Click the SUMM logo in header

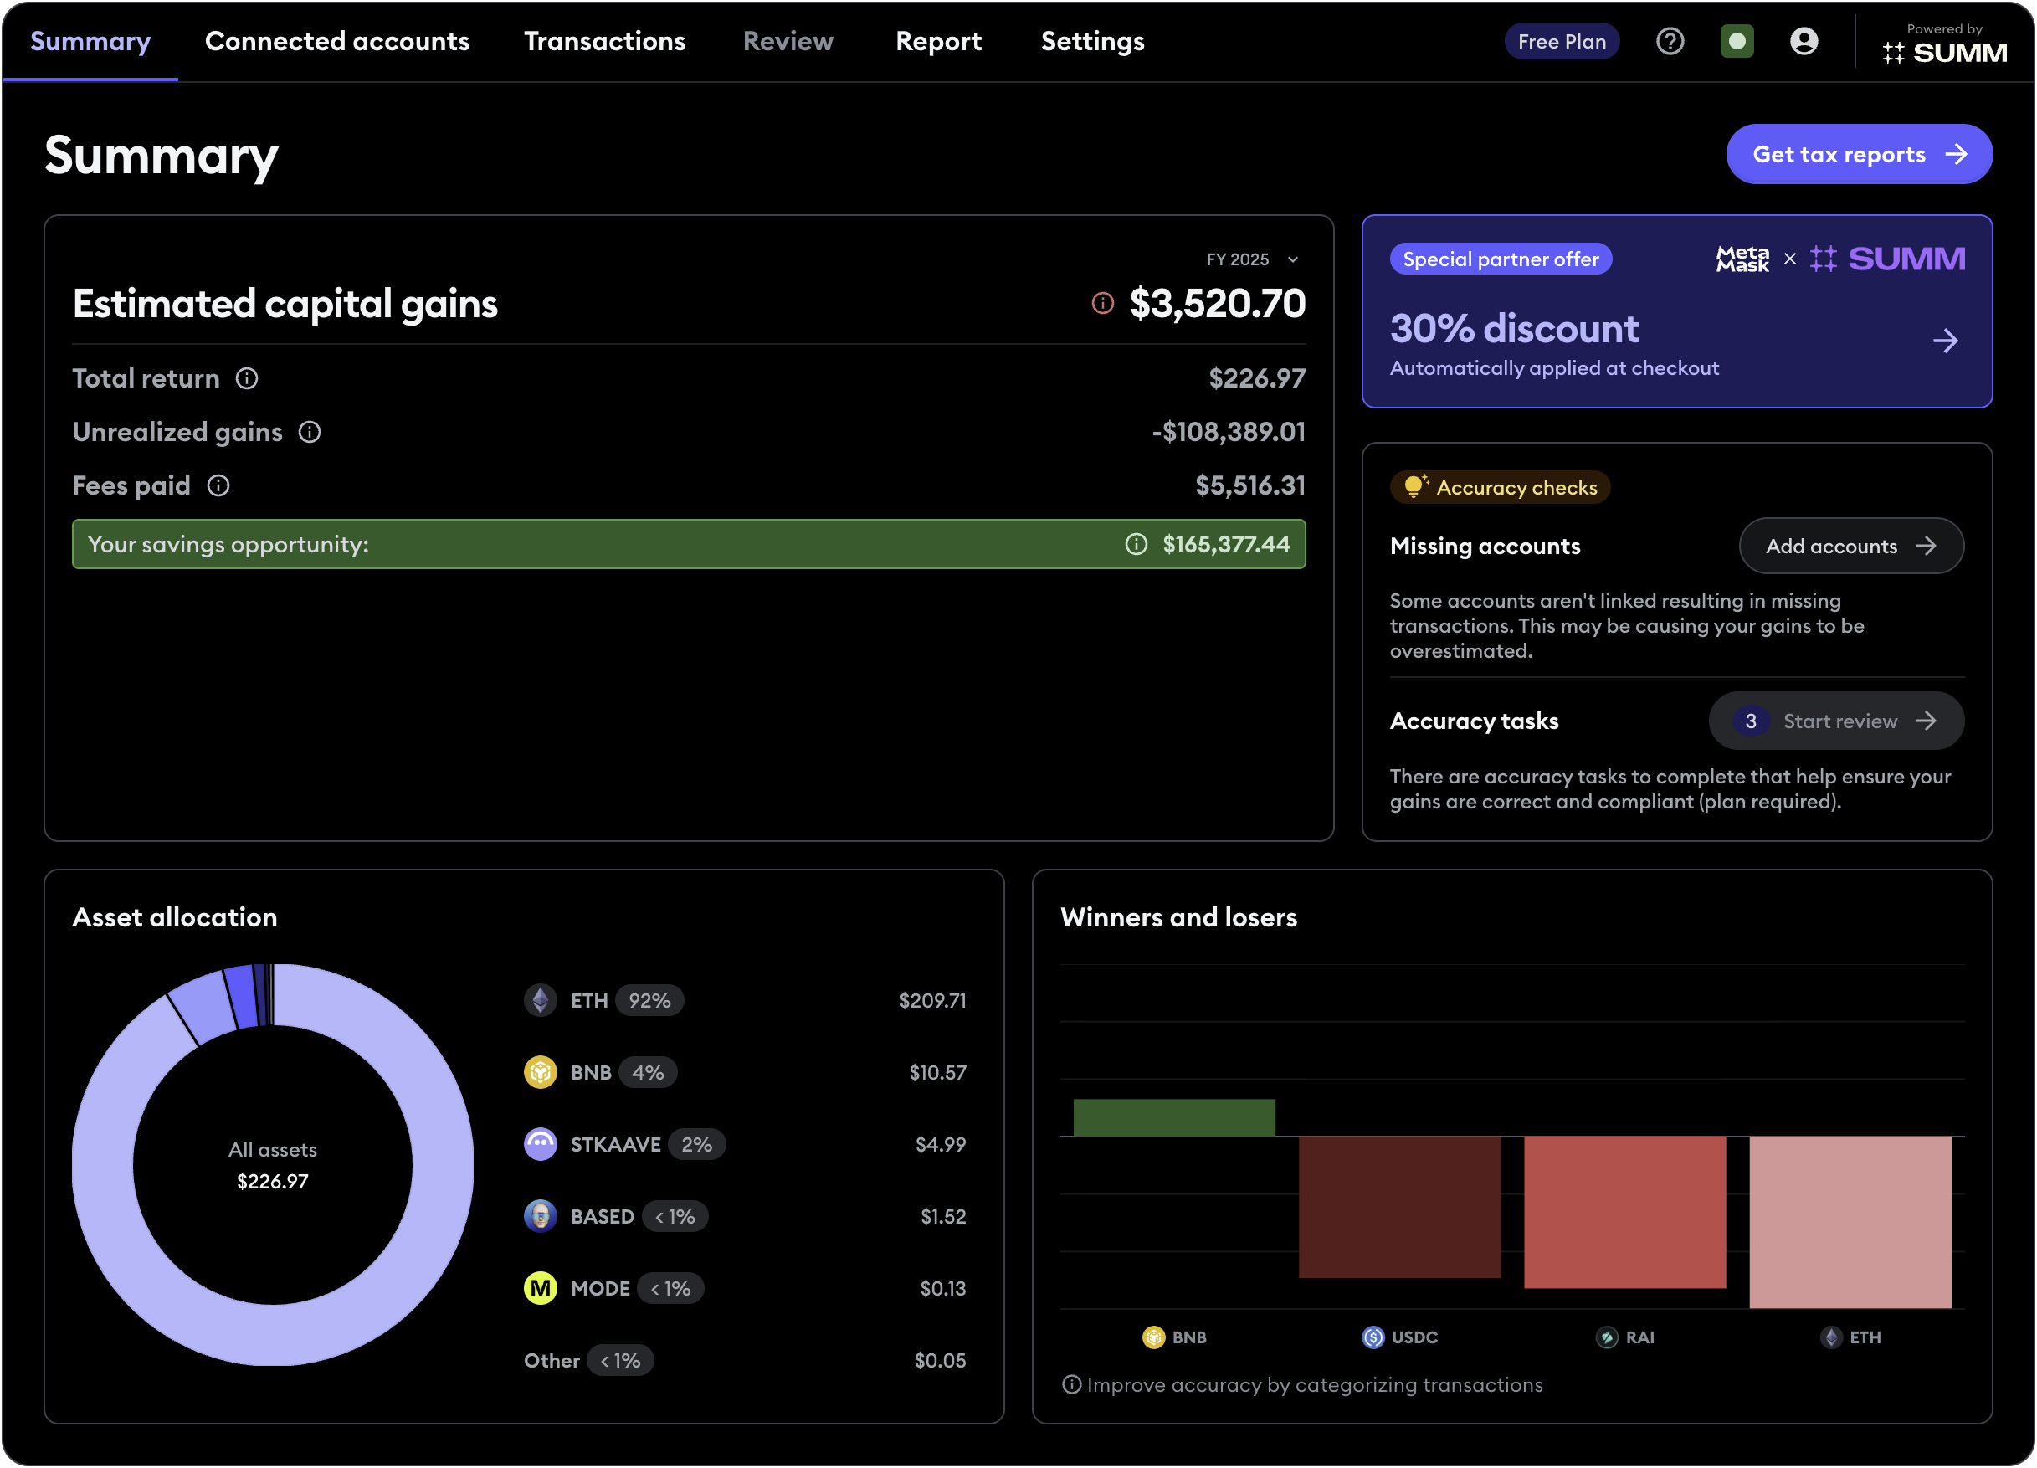pyautogui.click(x=1944, y=52)
